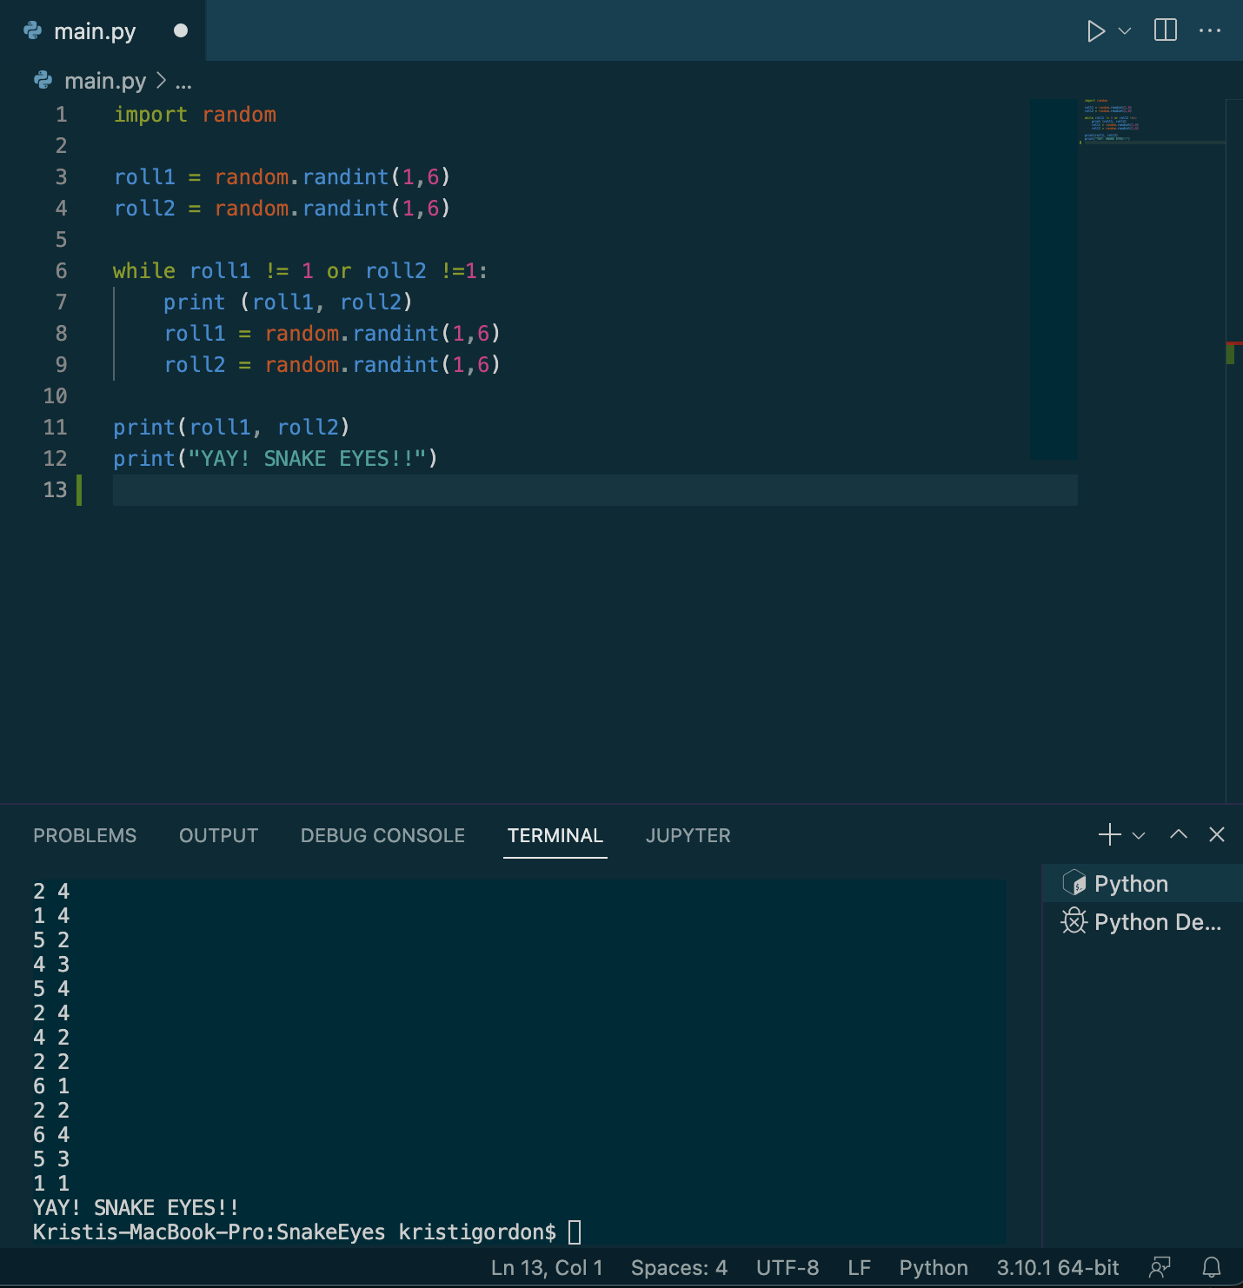Click Ln 13, Col 1 indicator
The height and width of the screenshot is (1288, 1243).
(547, 1267)
